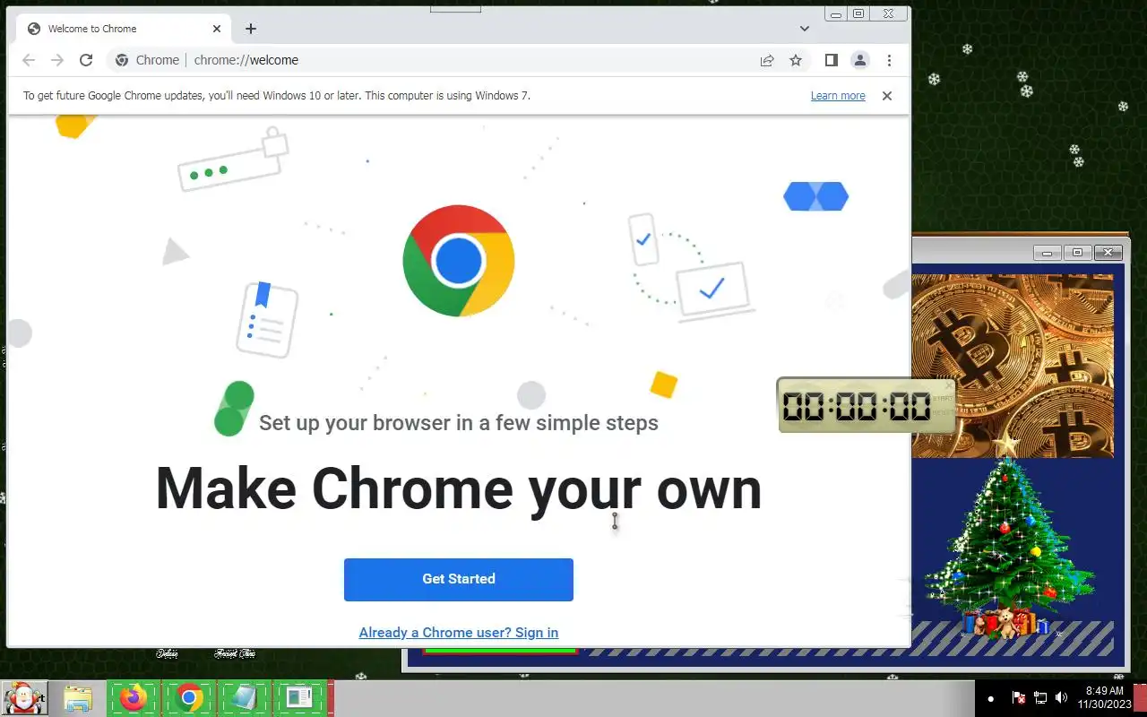Click the Make Chrome your own heading
The width and height of the screenshot is (1147, 717).
tap(459, 488)
